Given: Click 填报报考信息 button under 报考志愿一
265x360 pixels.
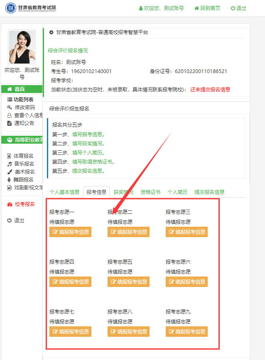Looking at the screenshot, I should (70, 232).
